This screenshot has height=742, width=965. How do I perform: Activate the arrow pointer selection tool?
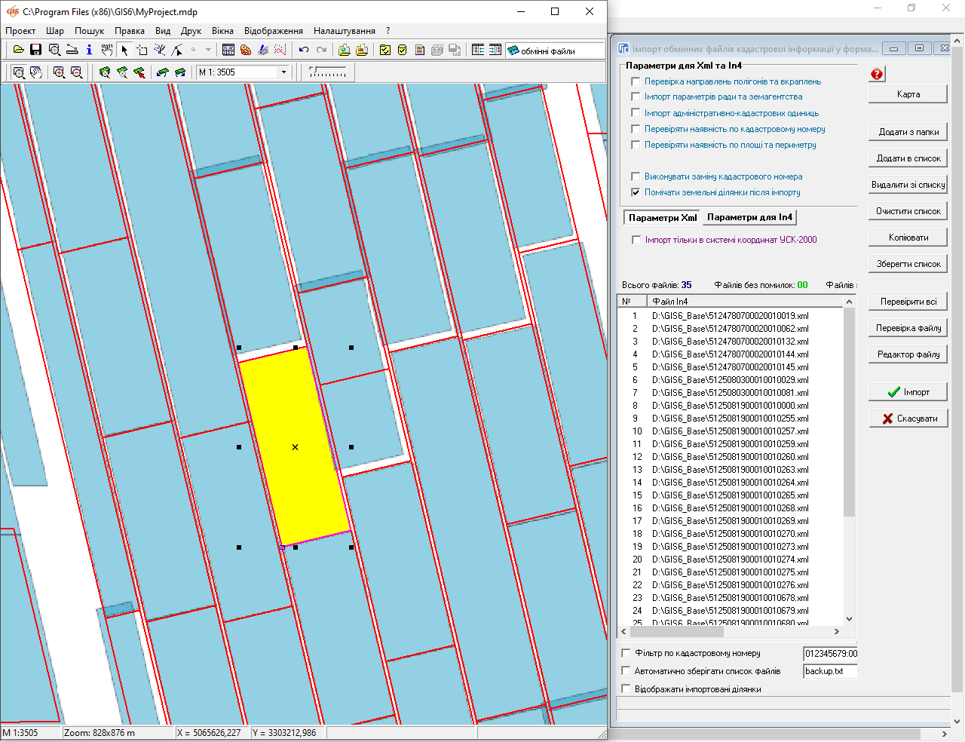[x=124, y=50]
